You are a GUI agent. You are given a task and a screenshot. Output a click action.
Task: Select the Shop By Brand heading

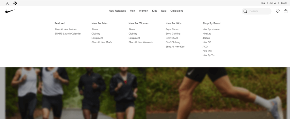pos(212,23)
